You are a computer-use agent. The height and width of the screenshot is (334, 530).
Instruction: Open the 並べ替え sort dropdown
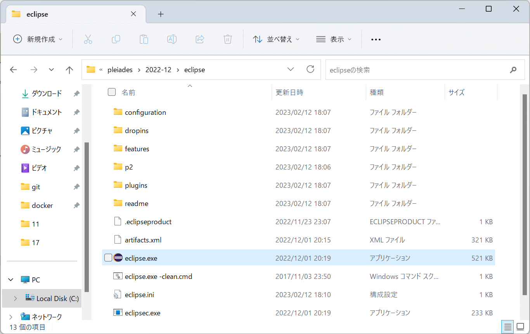point(276,39)
